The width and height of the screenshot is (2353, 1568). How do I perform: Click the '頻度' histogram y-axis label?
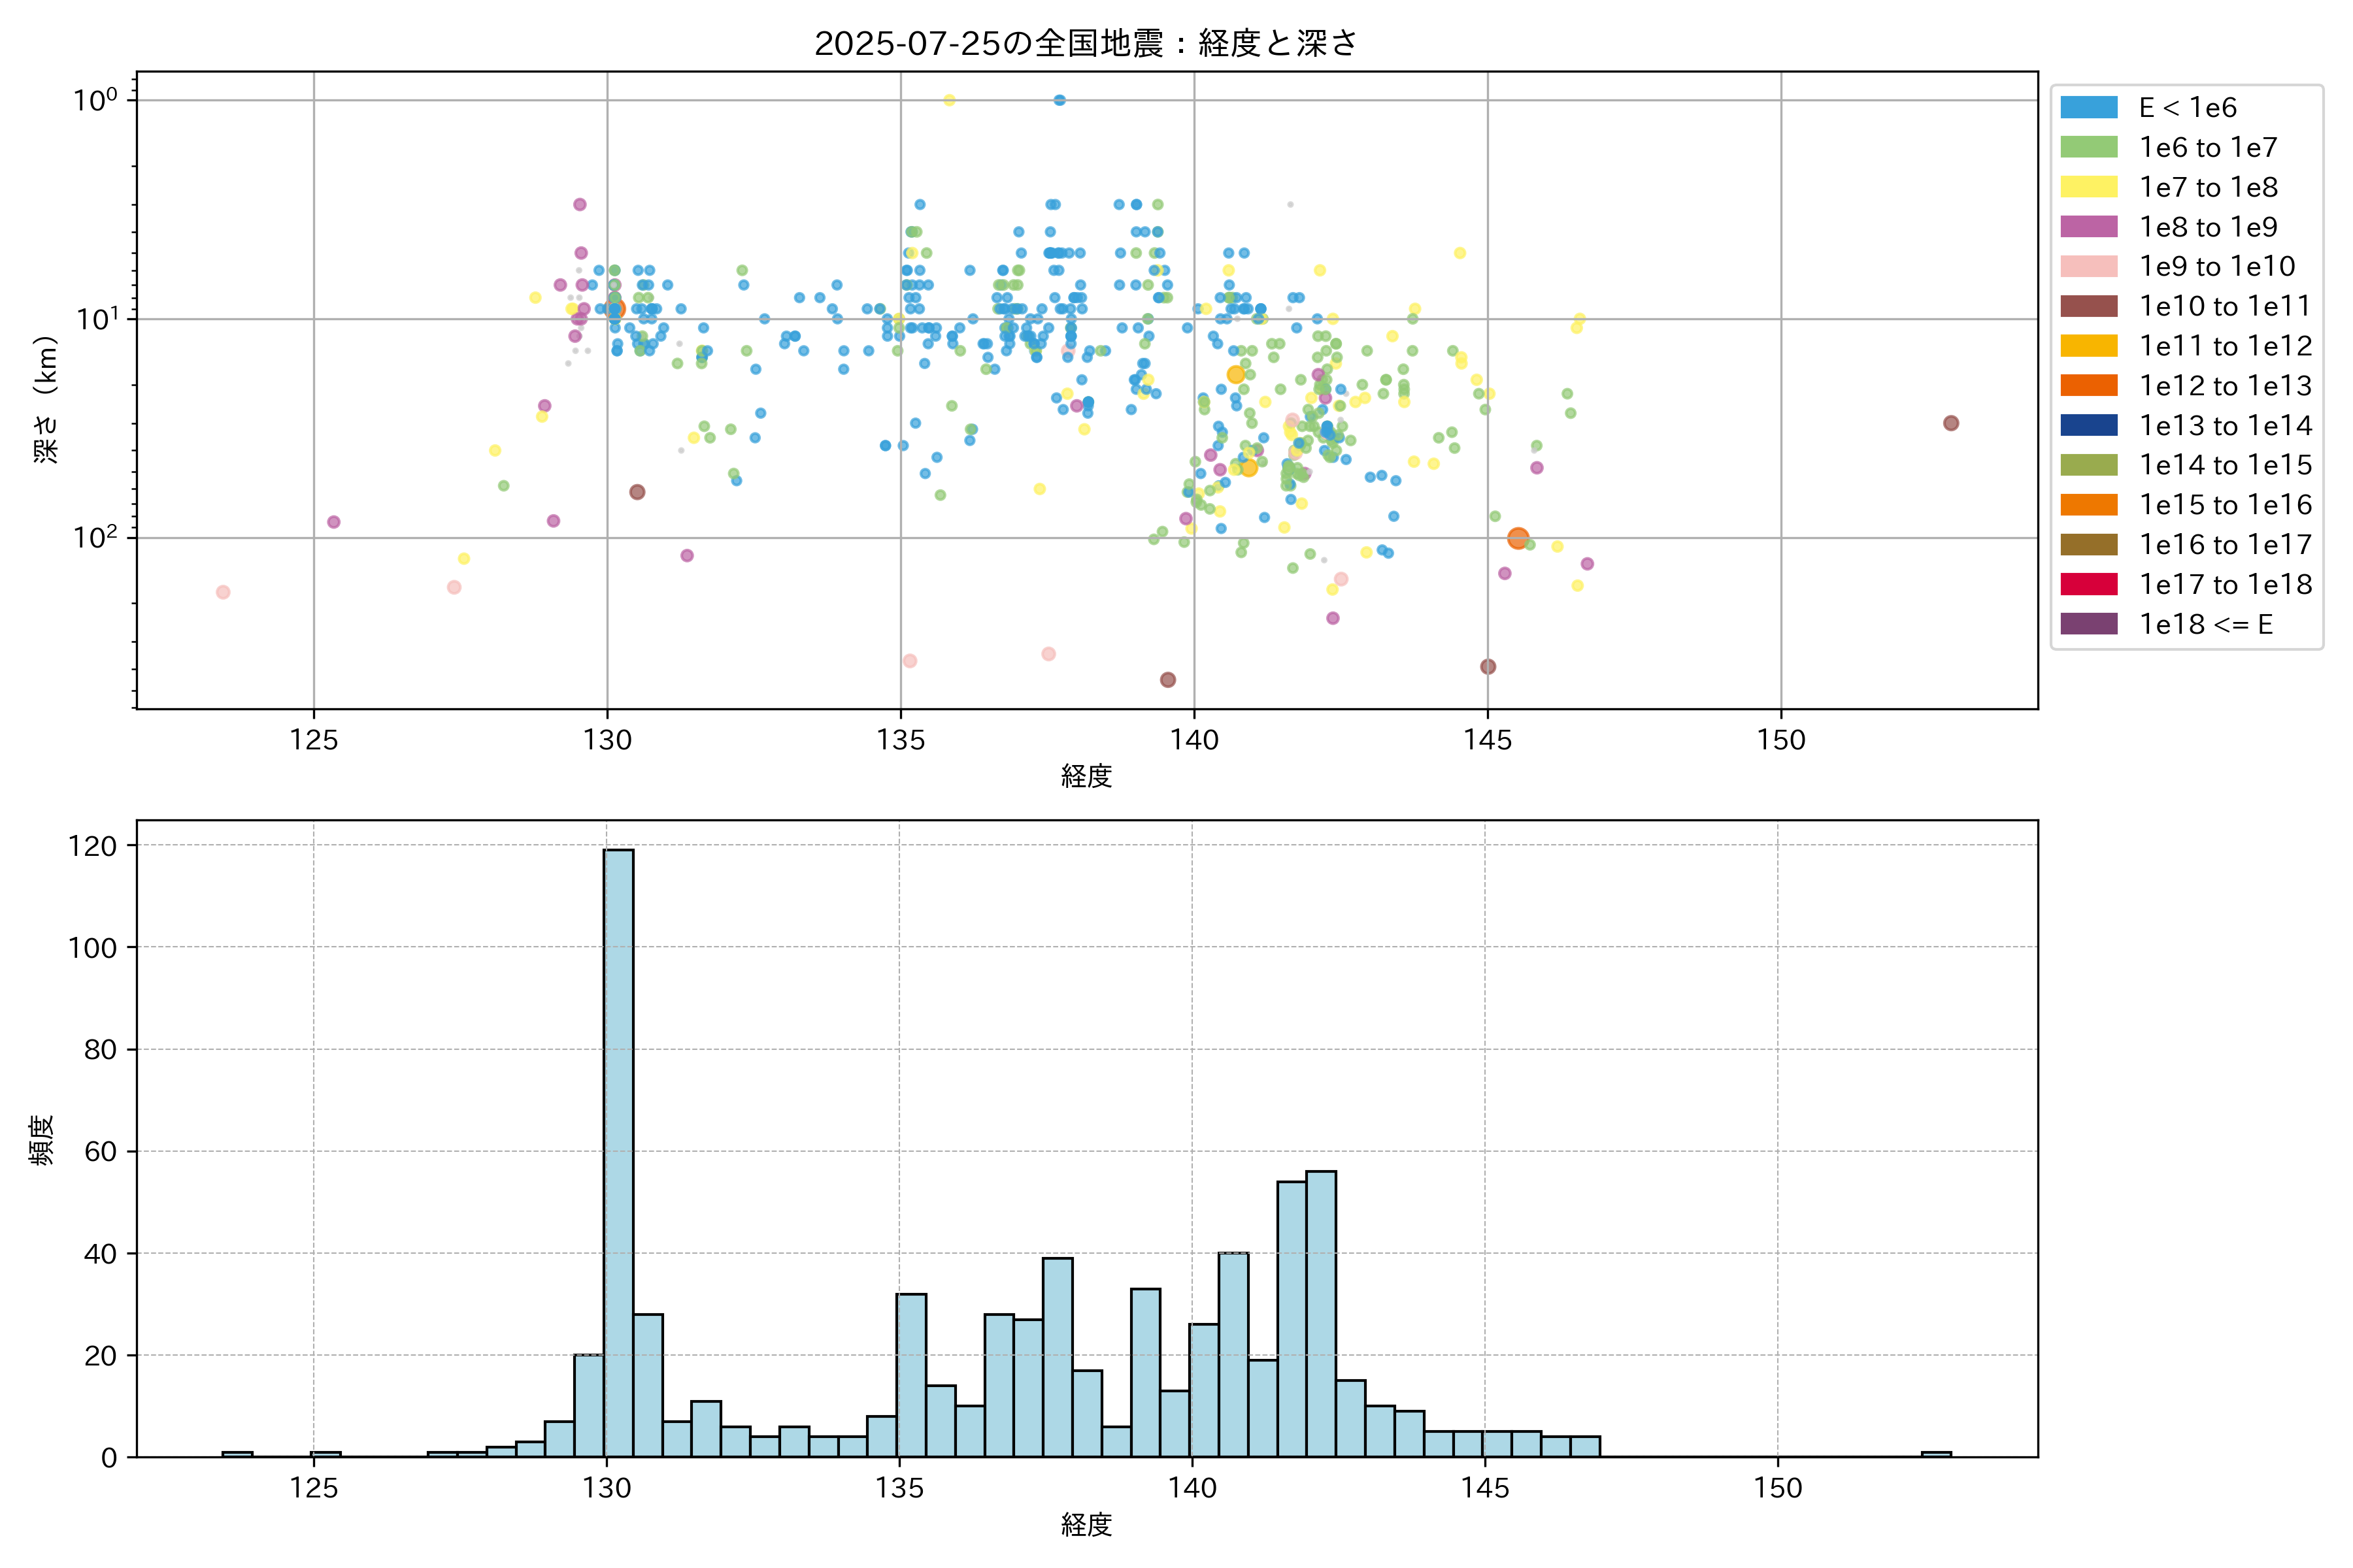[42, 1140]
